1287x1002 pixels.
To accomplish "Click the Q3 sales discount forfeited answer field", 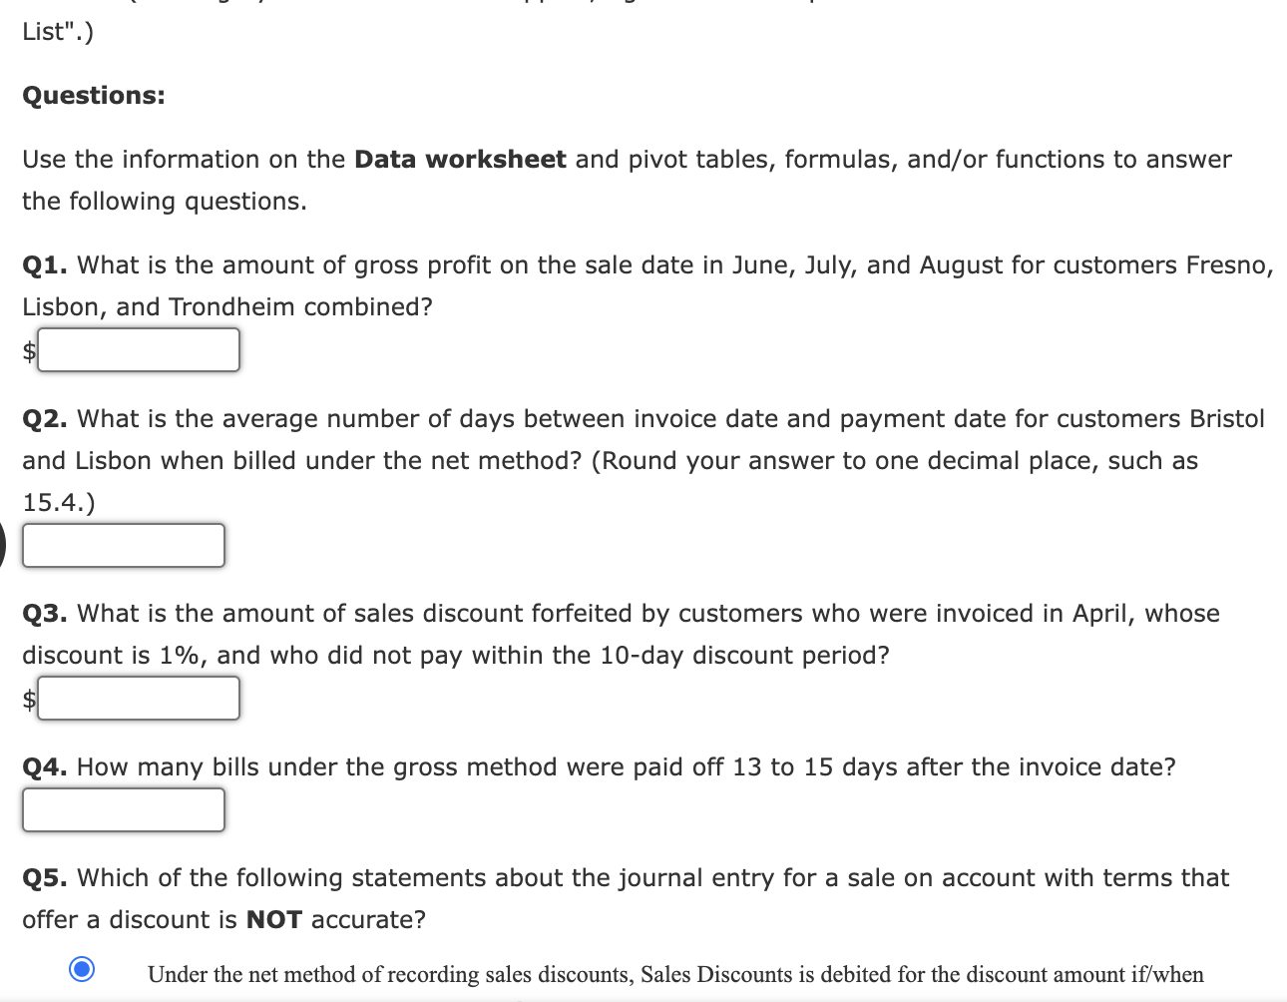I will pyautogui.click(x=138, y=698).
